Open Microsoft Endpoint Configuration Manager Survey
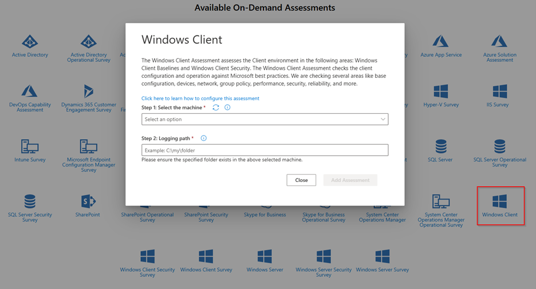536x289 pixels. pos(89,146)
